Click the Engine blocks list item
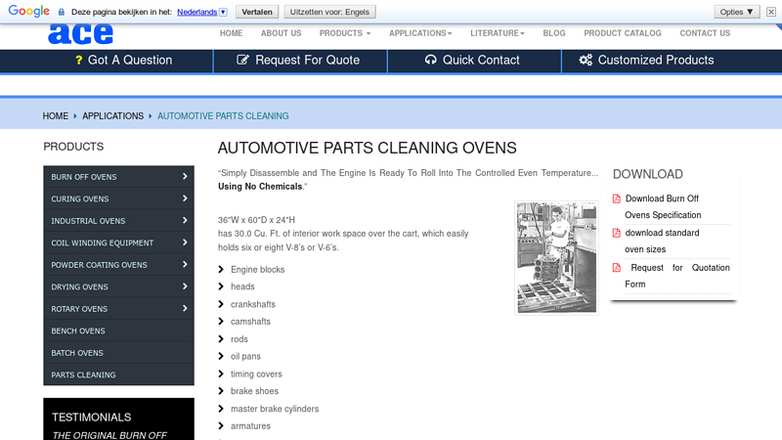Image resolution: width=782 pixels, height=440 pixels. click(x=257, y=270)
